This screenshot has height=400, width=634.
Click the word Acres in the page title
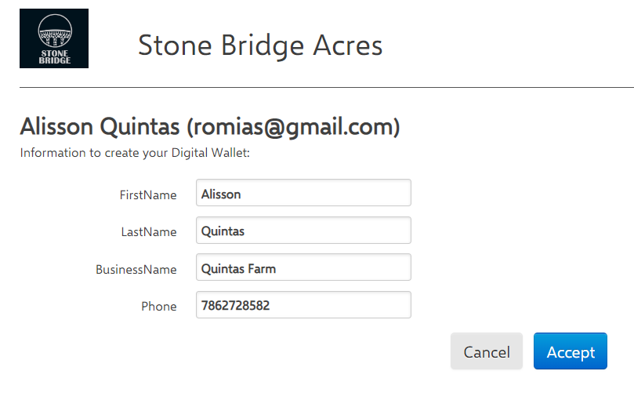tap(348, 45)
